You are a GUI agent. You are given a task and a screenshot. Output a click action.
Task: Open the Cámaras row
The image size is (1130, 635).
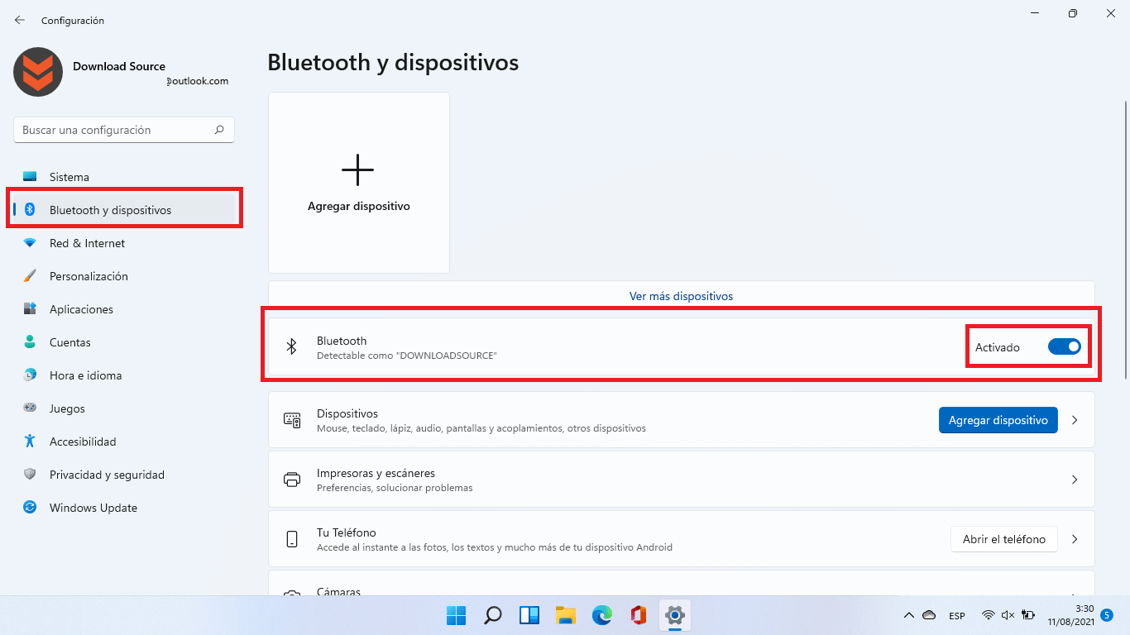click(681, 583)
